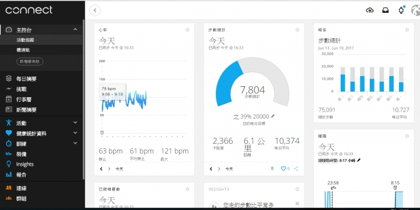
Task: Open 裝備 in sidebar
Action: tap(22, 154)
